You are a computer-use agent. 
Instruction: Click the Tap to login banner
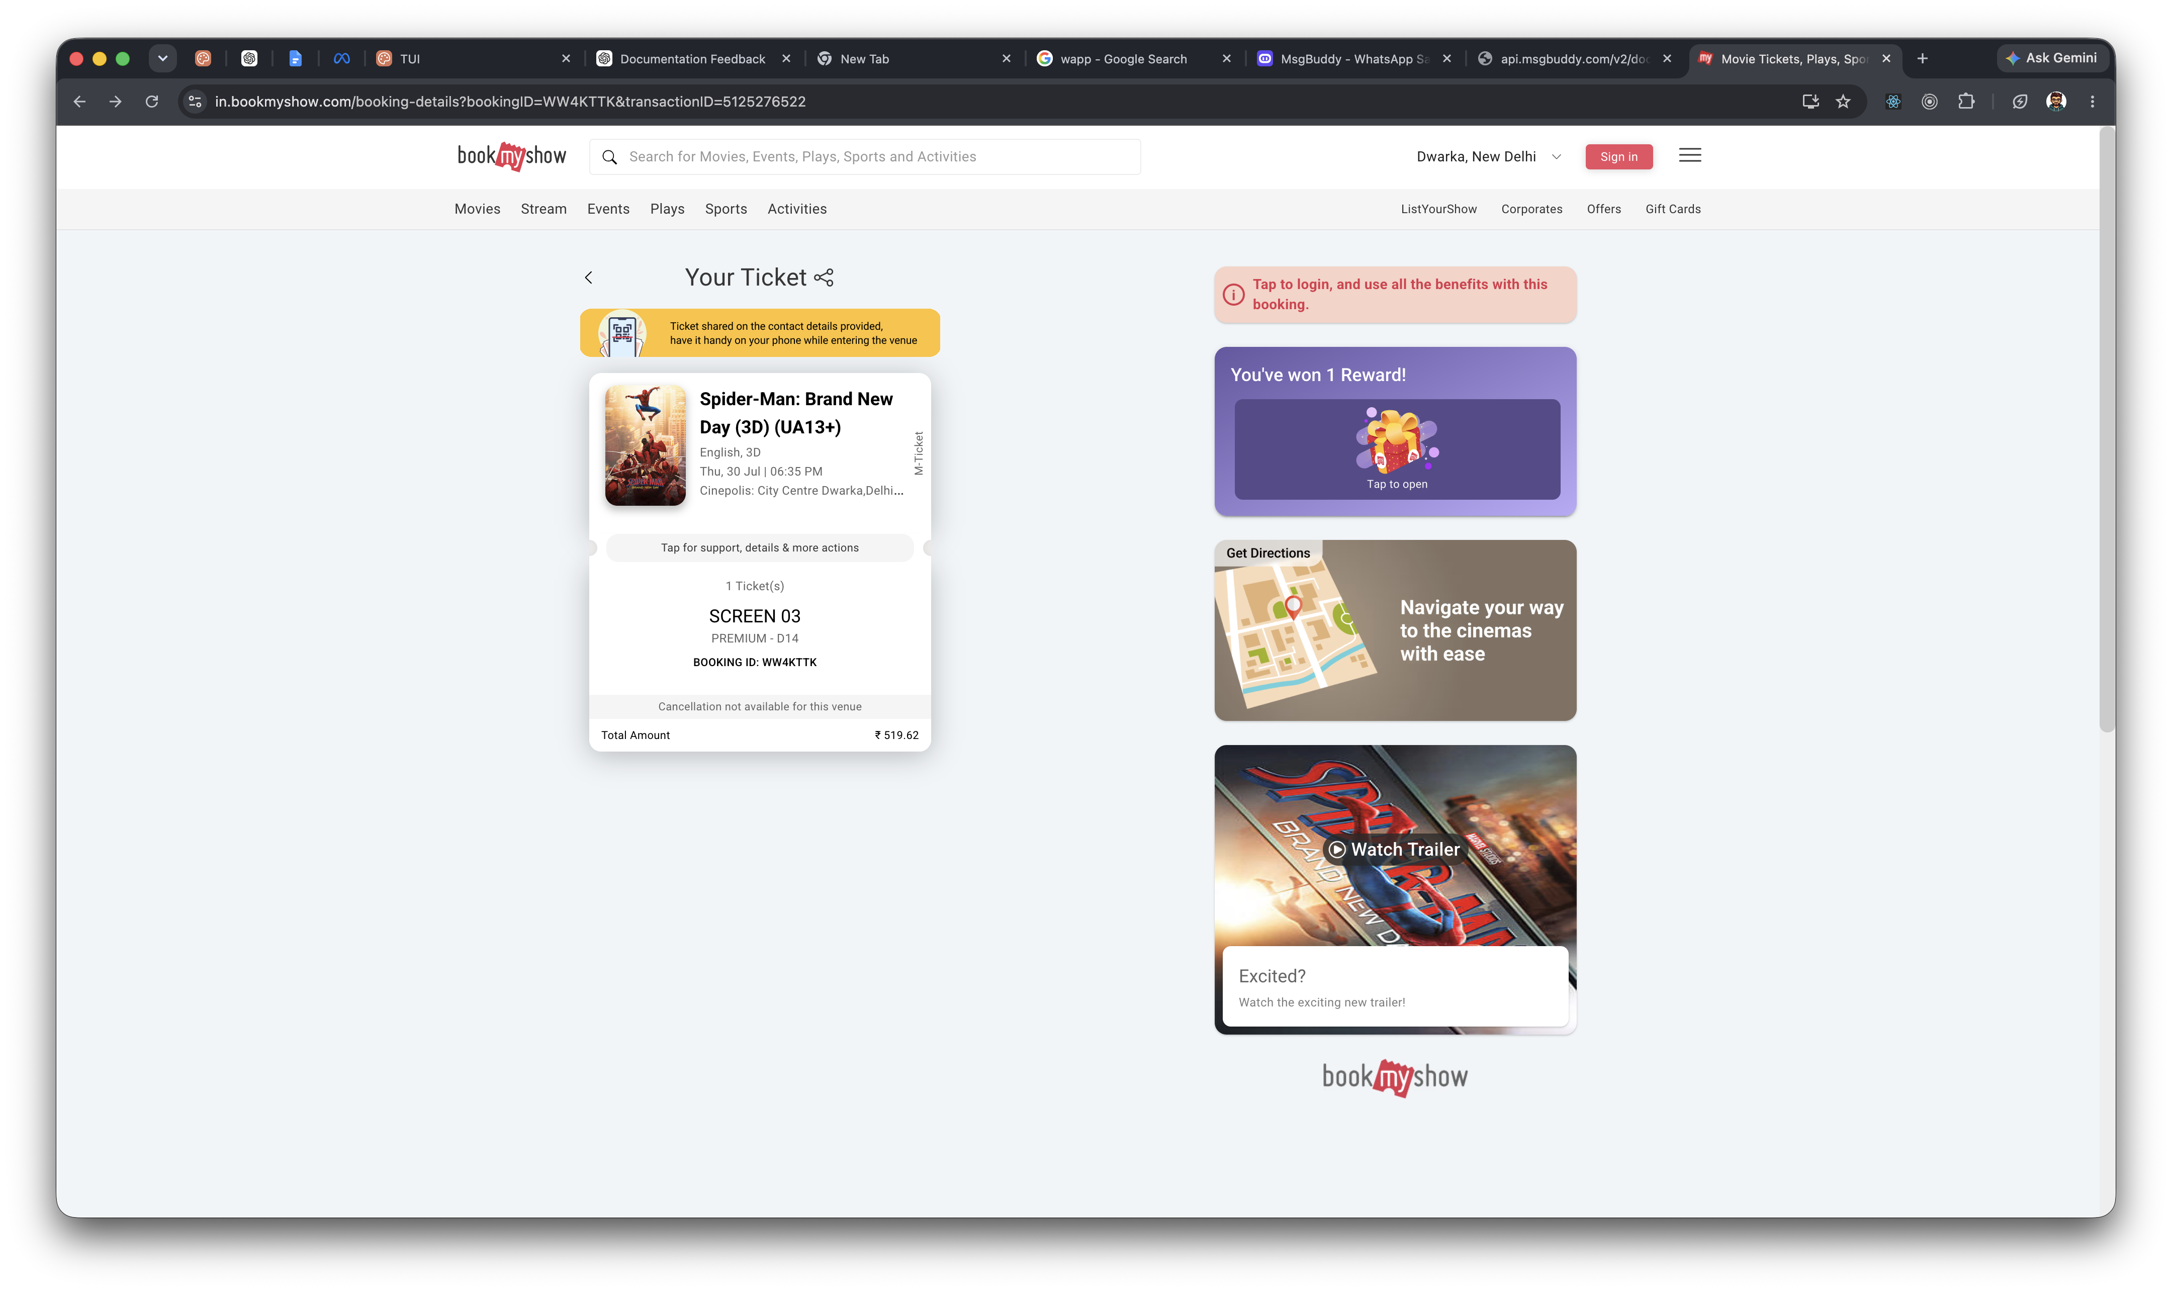coord(1396,294)
